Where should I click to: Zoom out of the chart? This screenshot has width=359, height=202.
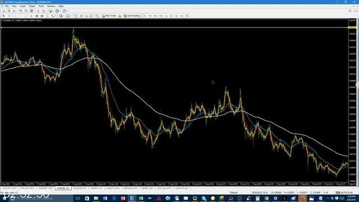tap(26, 11)
